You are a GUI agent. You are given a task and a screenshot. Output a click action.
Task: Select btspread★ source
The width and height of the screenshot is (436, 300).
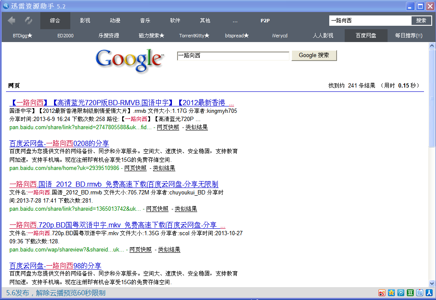[237, 36]
